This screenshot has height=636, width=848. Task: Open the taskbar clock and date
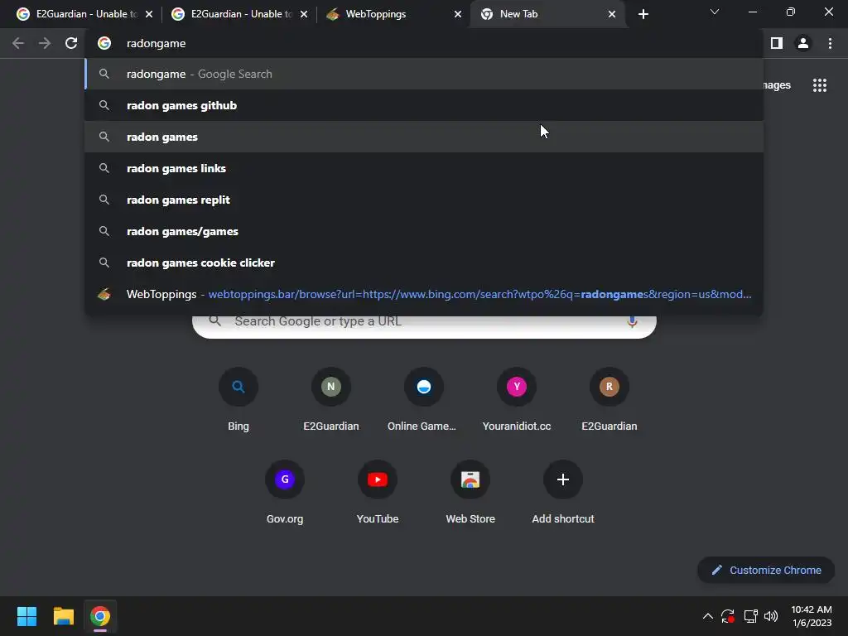click(x=812, y=616)
